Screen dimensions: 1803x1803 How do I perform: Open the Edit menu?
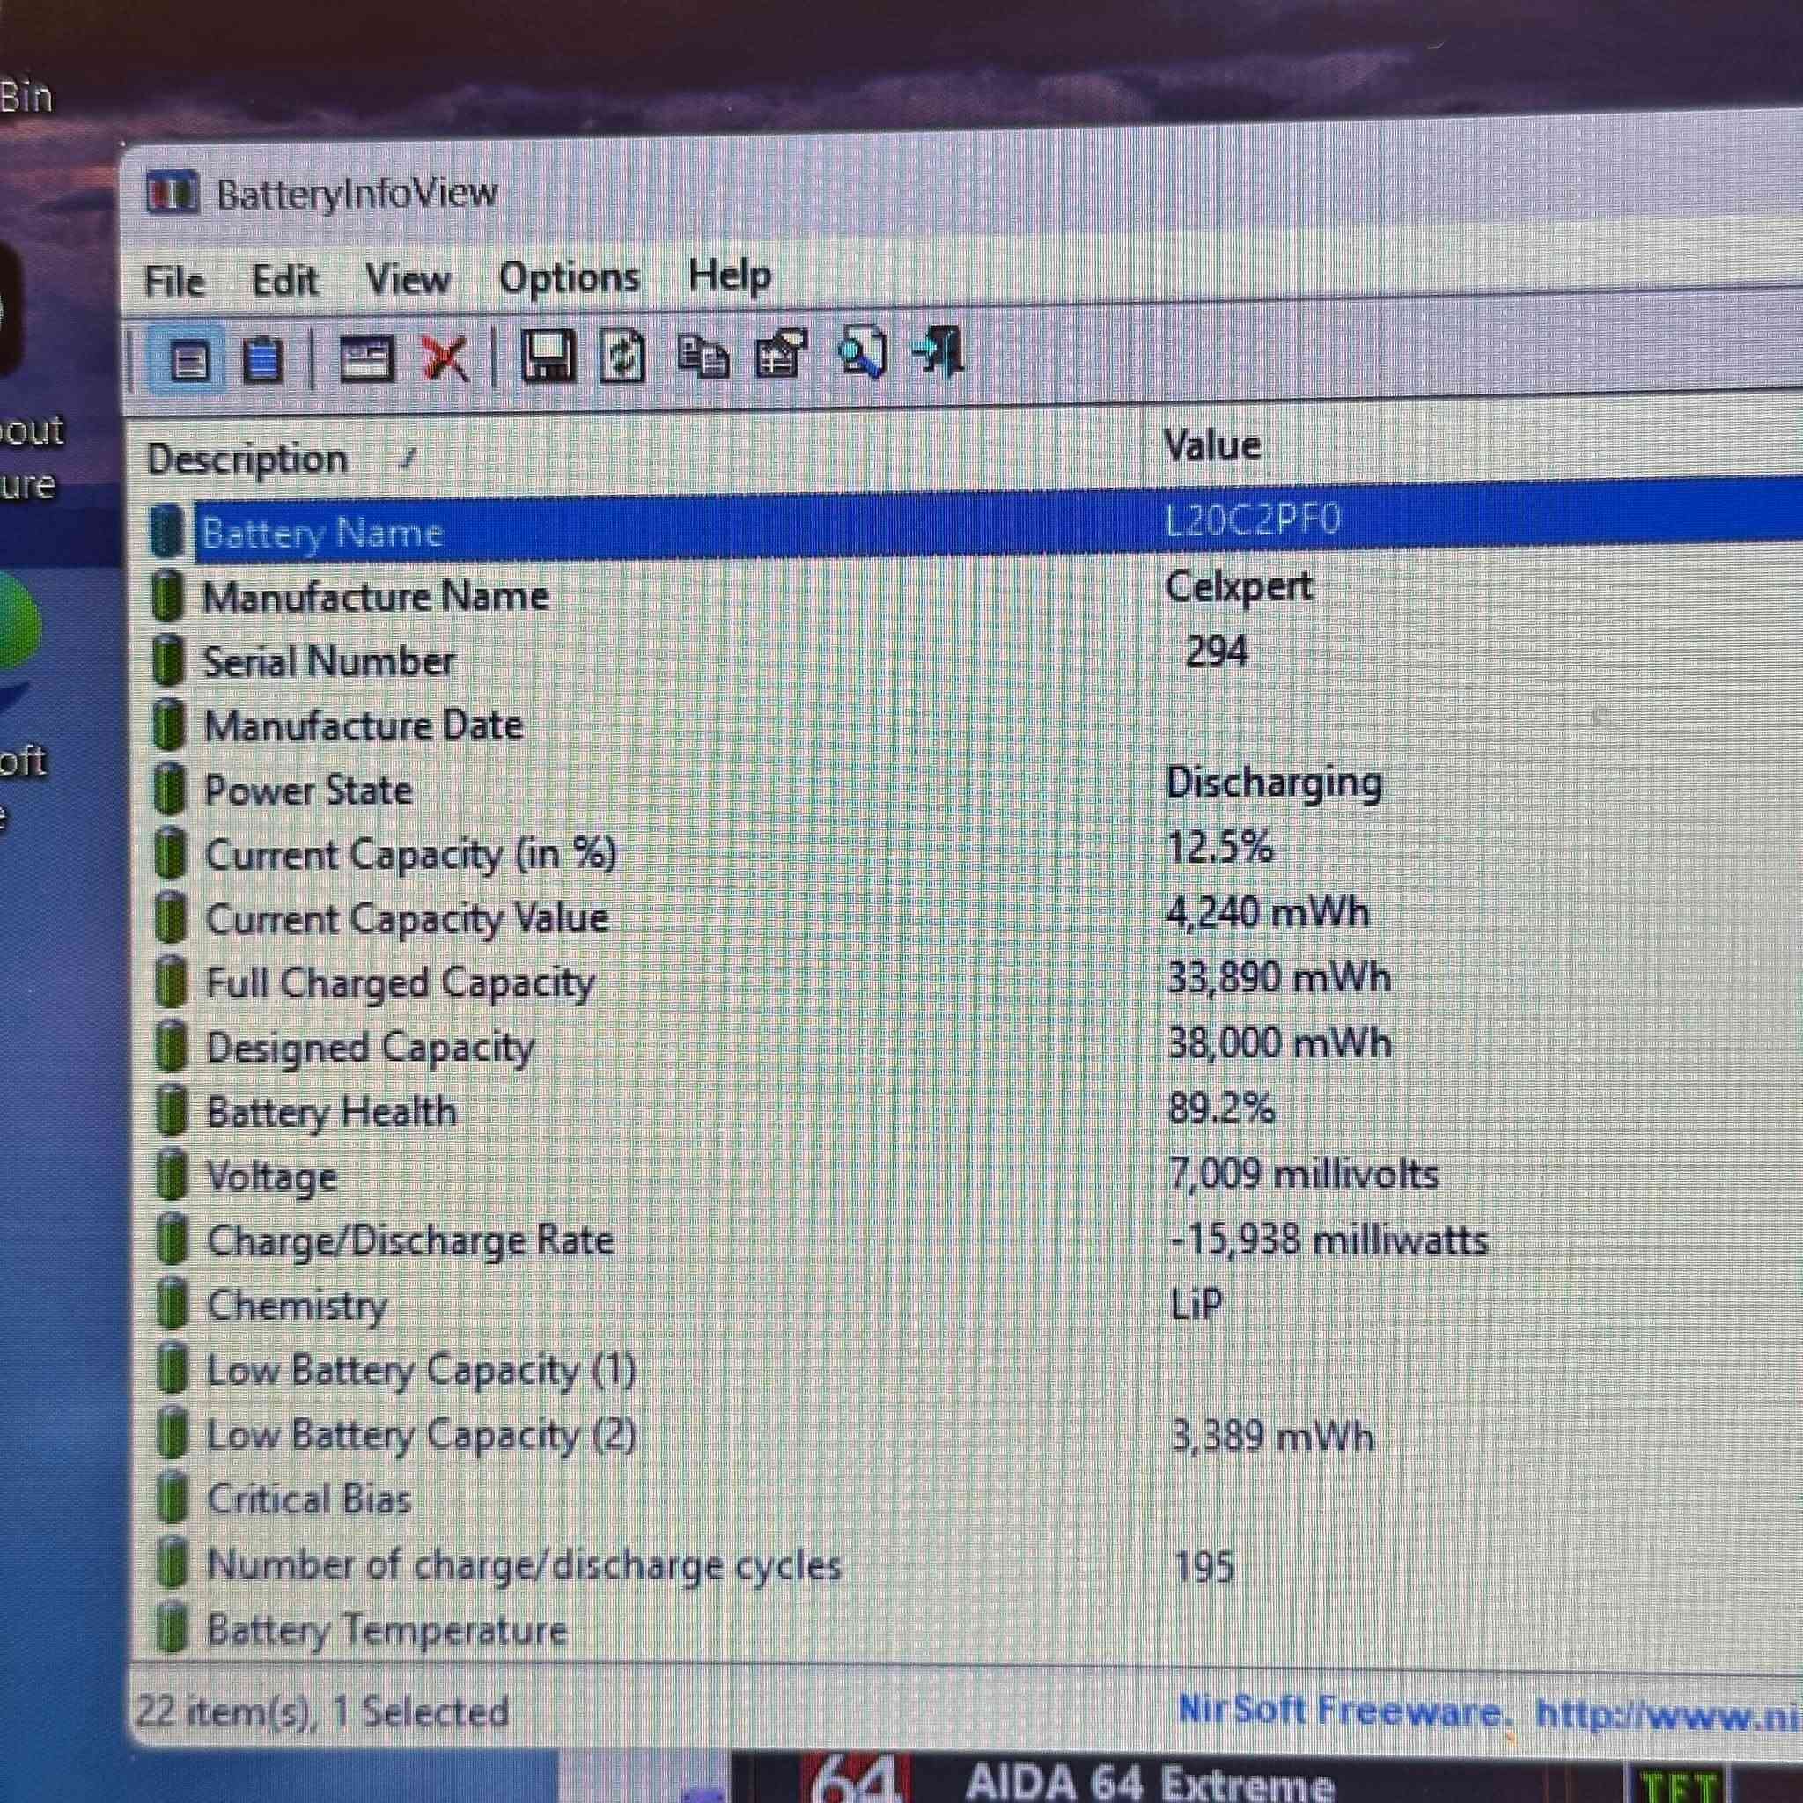(x=285, y=279)
